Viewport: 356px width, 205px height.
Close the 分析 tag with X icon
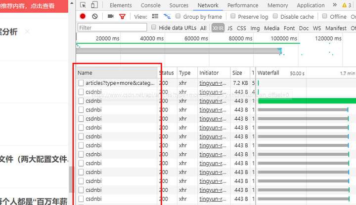27,32
